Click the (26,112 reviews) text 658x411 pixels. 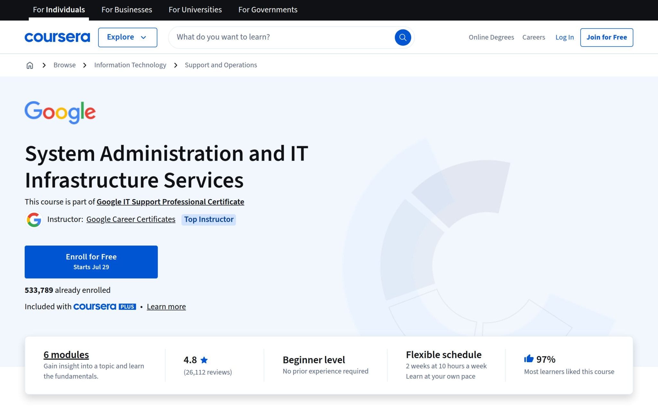coord(208,372)
